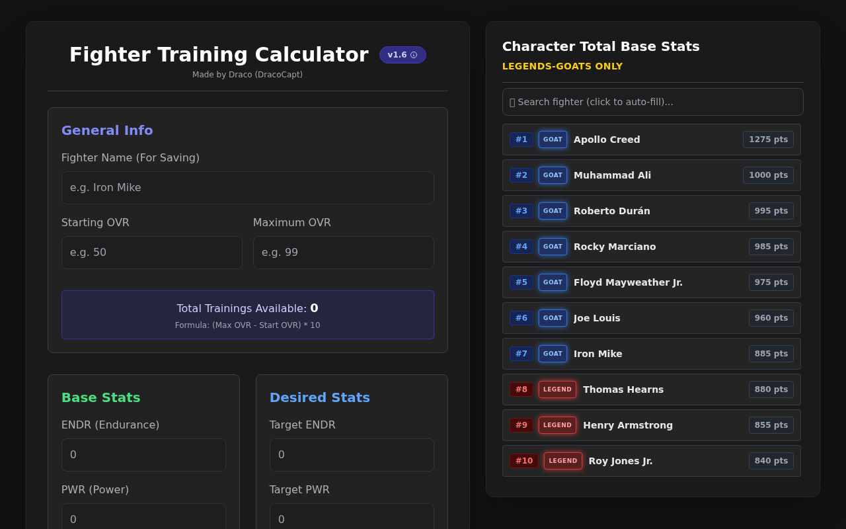Click the v1.6 version info badge

tap(403, 55)
